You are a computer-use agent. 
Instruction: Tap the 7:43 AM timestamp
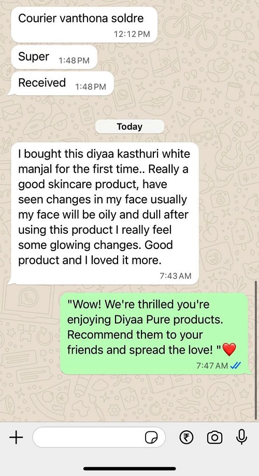[175, 276]
